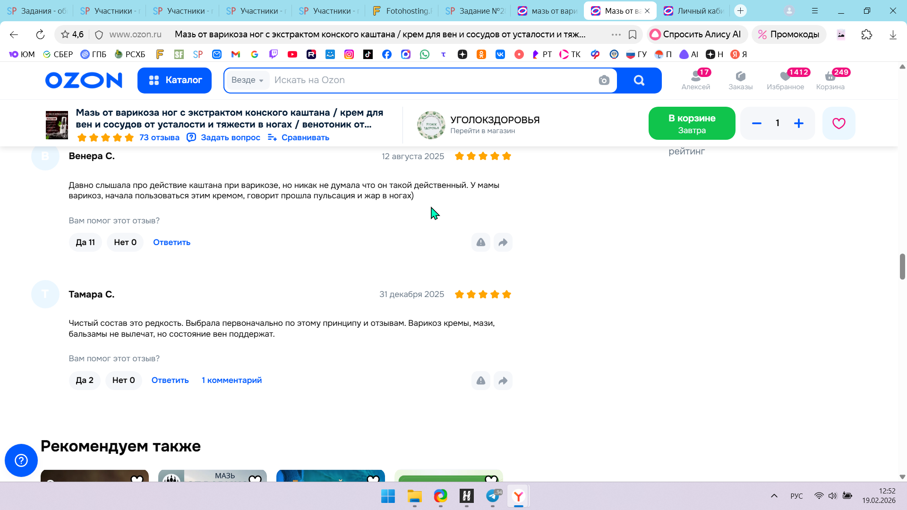This screenshot has height=510, width=907.
Task: Expand 1 комментарий under Тамара's review
Action: tap(231, 381)
